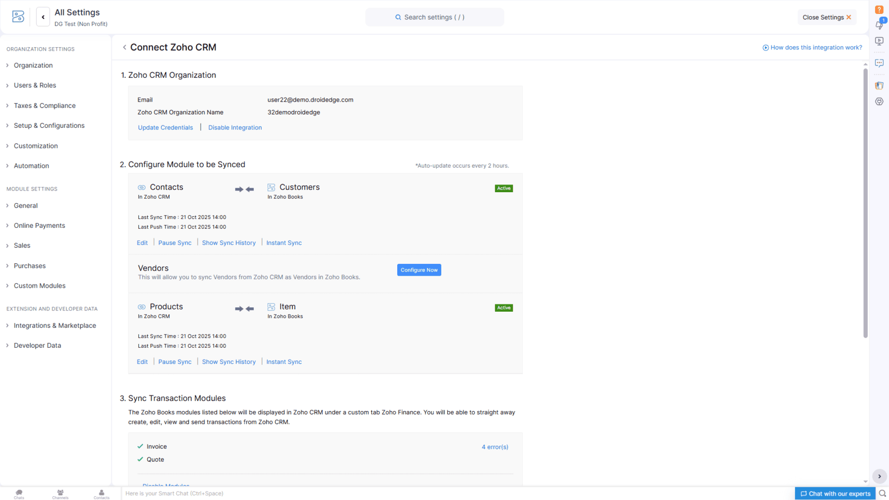Focus the Search settings input field

(434, 17)
